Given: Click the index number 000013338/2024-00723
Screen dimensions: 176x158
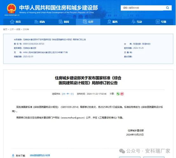Looking at the screenshot, I should (34, 44).
